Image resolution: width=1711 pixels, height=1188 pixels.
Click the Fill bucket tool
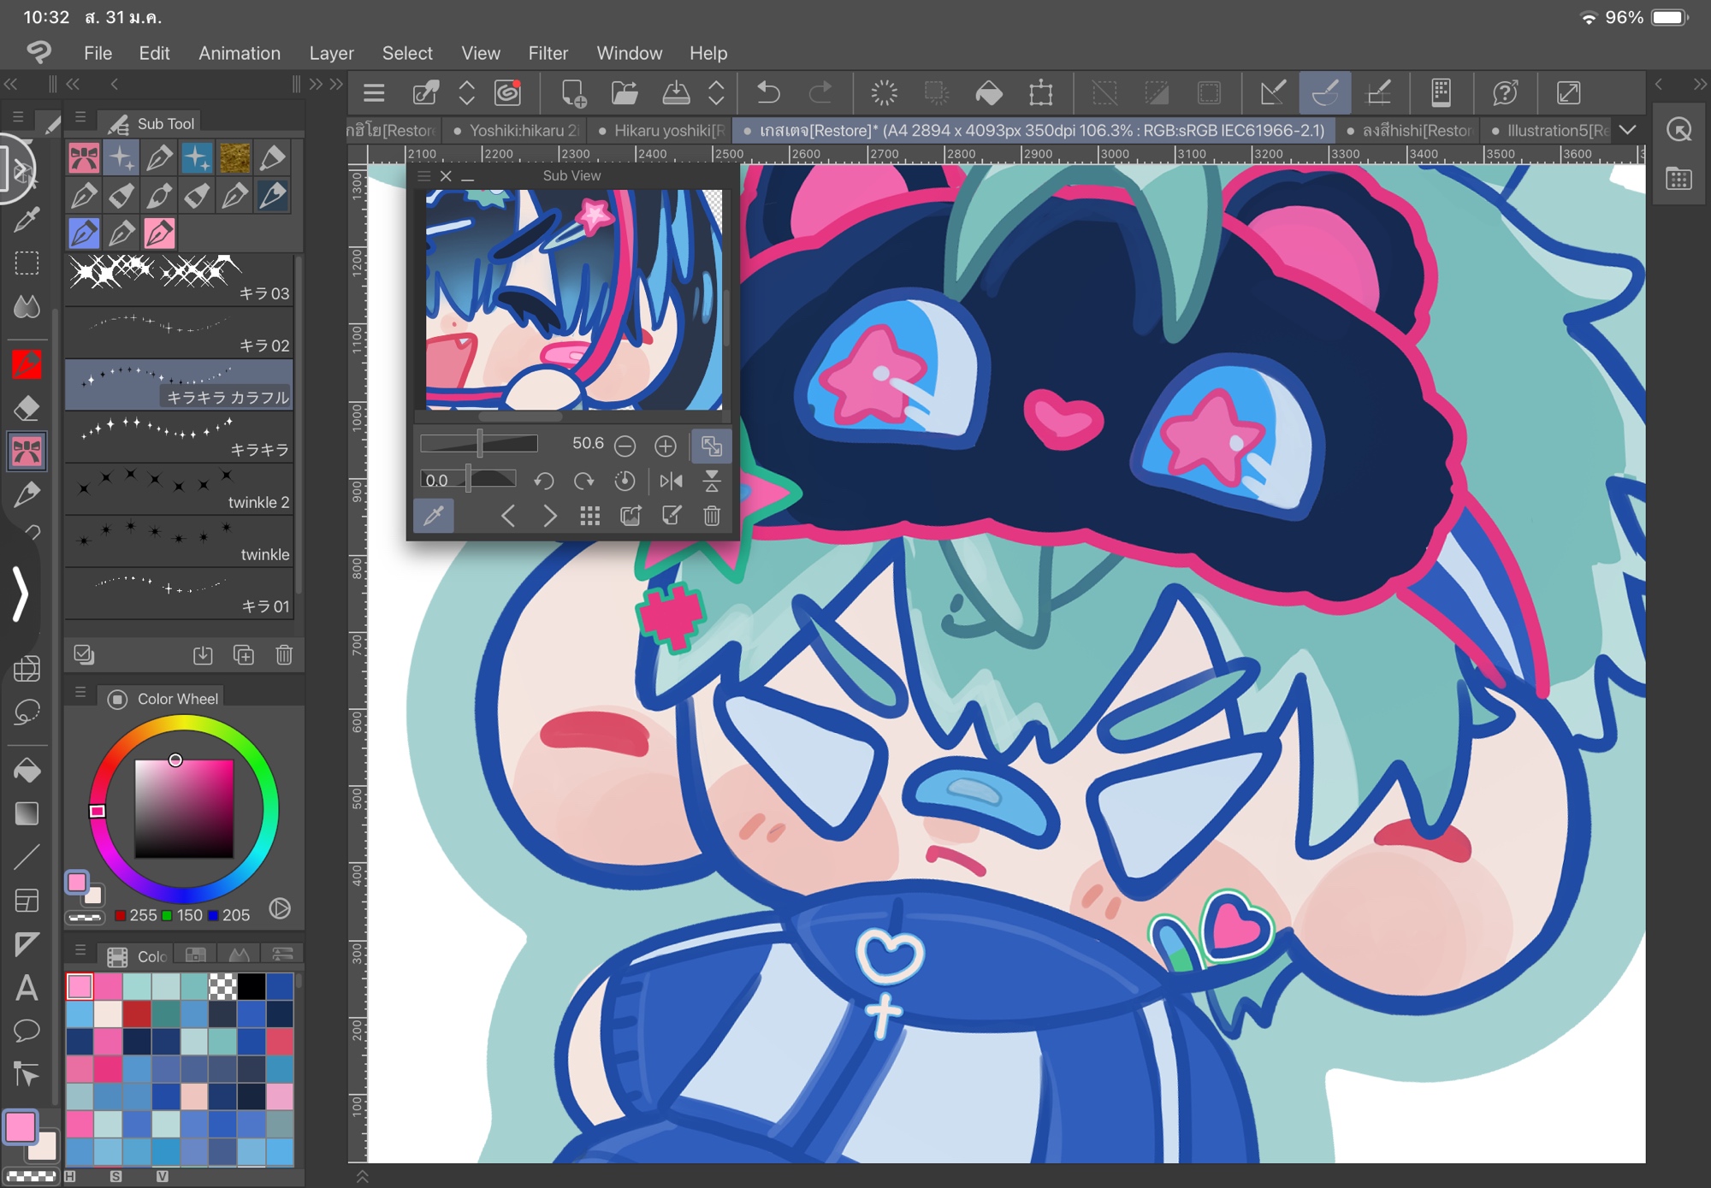tap(27, 771)
